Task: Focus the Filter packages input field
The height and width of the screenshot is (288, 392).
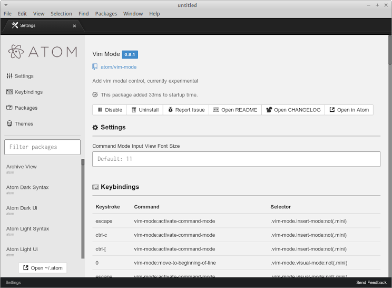Action: tap(42, 147)
